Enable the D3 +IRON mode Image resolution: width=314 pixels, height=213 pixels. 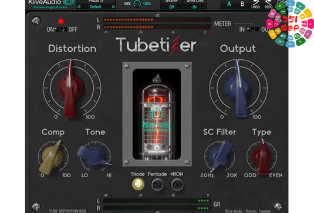[x=177, y=185]
